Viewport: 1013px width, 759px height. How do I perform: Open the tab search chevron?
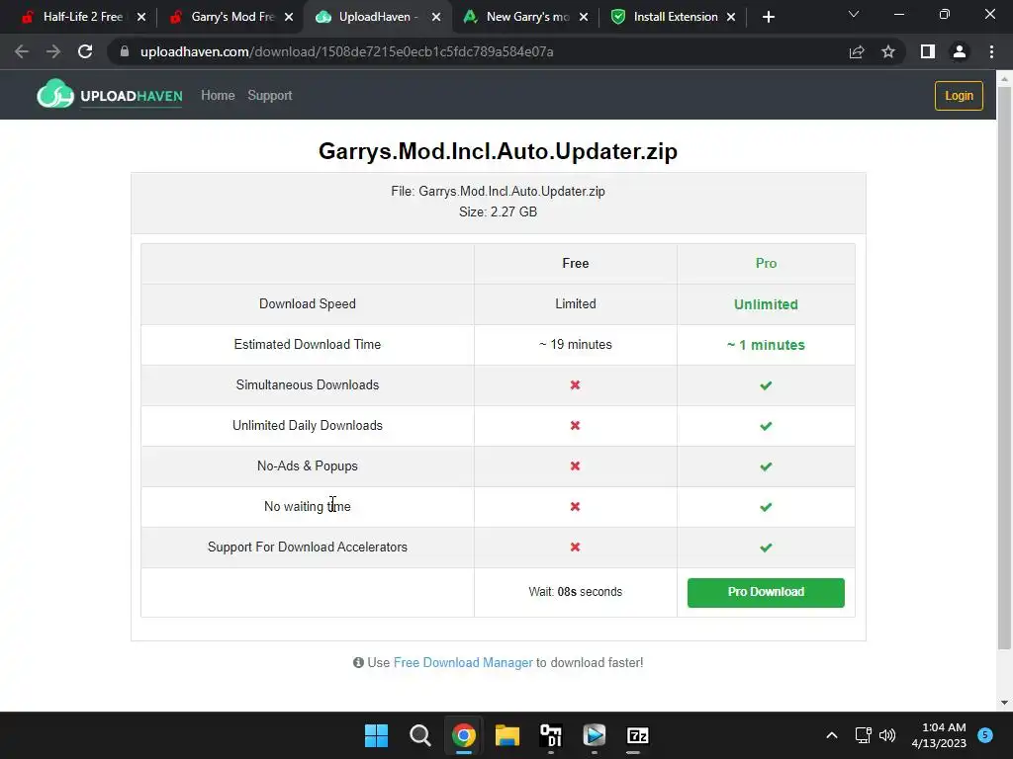[854, 14]
